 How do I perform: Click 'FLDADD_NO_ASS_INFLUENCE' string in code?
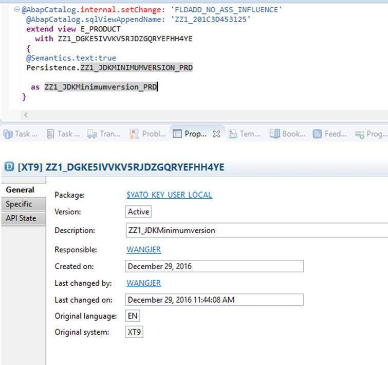(x=226, y=10)
